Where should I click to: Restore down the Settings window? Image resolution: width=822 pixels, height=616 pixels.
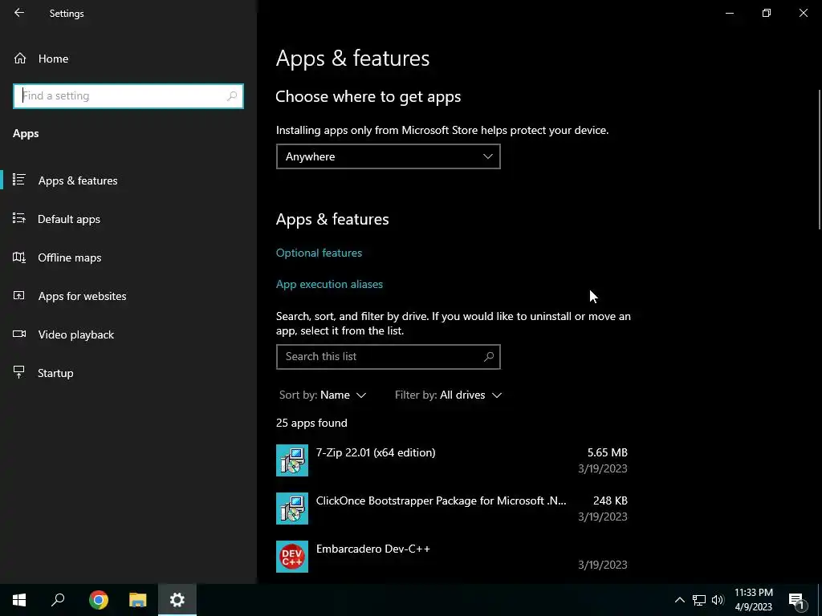(767, 13)
